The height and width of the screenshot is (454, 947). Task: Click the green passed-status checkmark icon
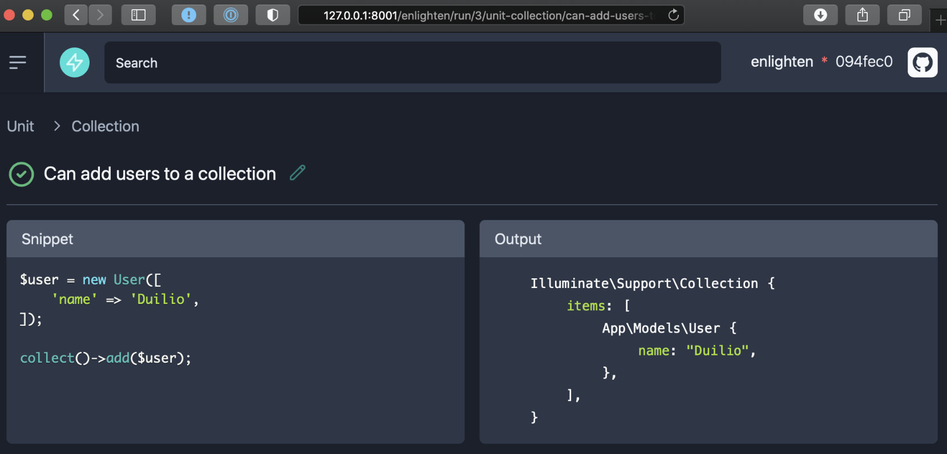pyautogui.click(x=22, y=175)
